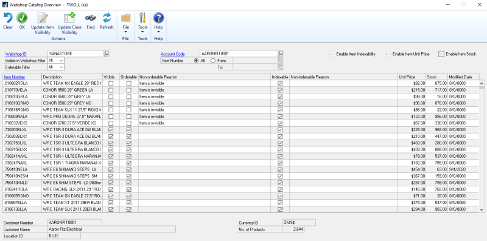This screenshot has width=487, height=241.
Task: Select stock value 983.00
Action: coord(436,209)
